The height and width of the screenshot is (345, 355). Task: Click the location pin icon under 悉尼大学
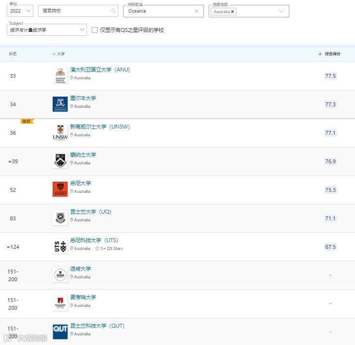pos(71,191)
